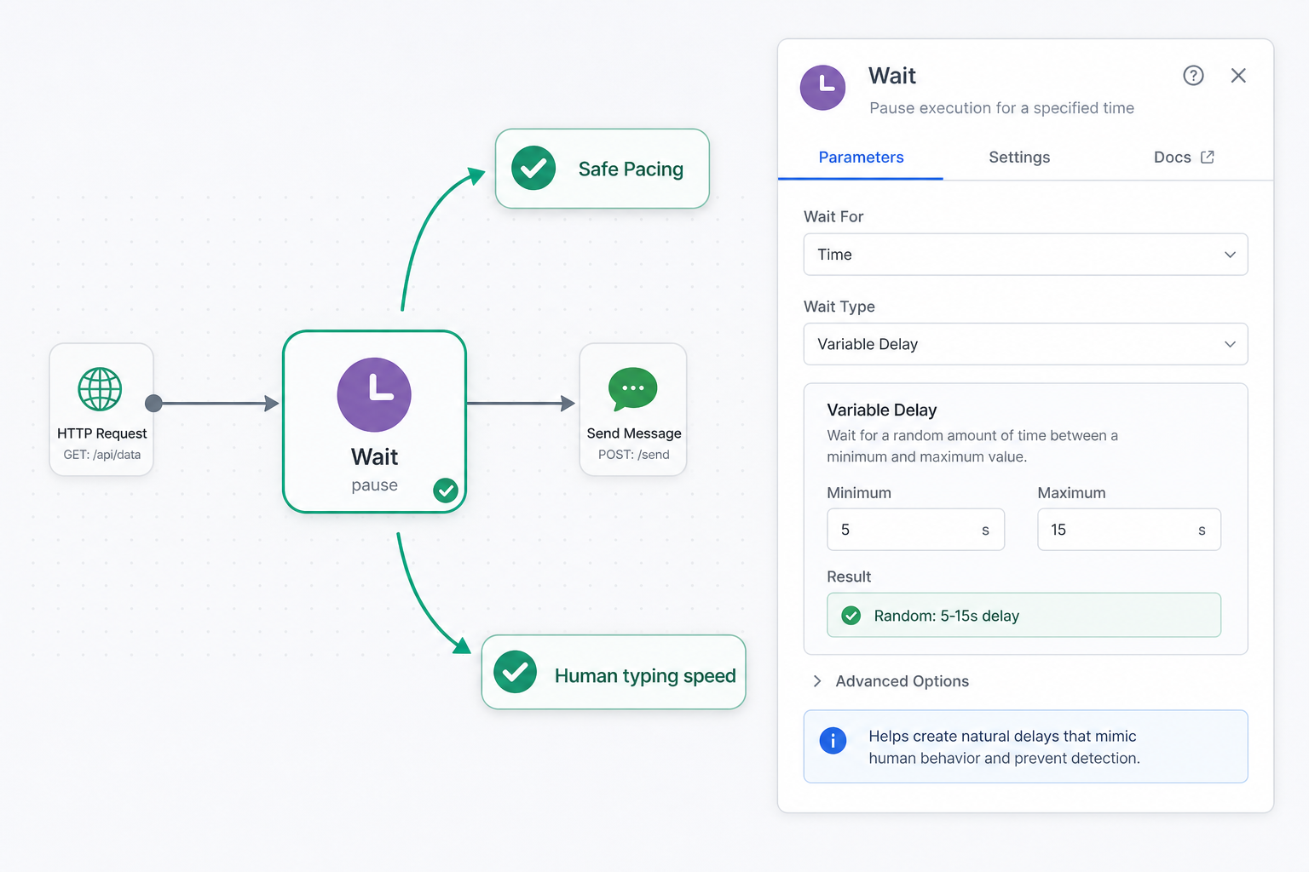Image resolution: width=1309 pixels, height=872 pixels.
Task: Click the success checkmark badge on Wait node
Action: 446,490
